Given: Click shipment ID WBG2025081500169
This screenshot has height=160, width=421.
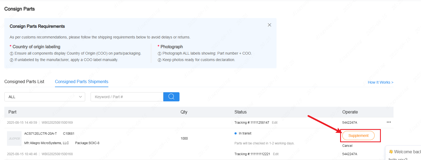Looking at the screenshot, I should (x=57, y=123).
